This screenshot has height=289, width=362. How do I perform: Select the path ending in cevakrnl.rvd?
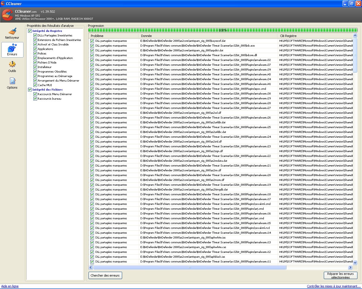tap(205, 228)
